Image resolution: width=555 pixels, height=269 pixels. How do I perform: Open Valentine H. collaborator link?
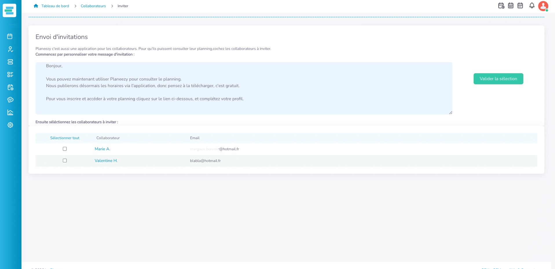pyautogui.click(x=106, y=161)
